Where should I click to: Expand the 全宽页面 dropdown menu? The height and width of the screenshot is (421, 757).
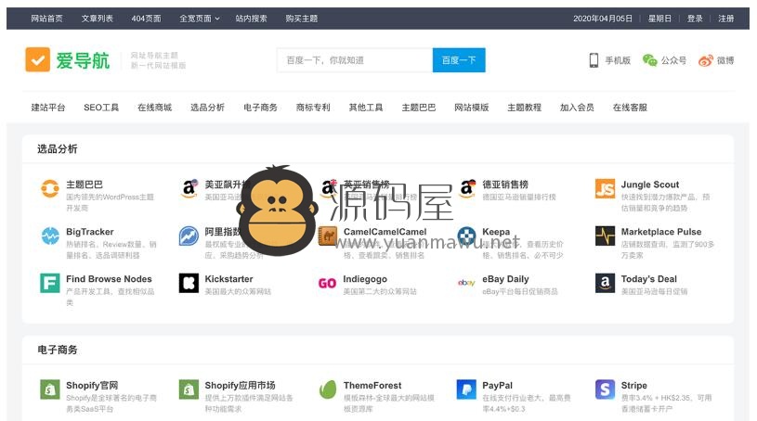click(x=200, y=19)
